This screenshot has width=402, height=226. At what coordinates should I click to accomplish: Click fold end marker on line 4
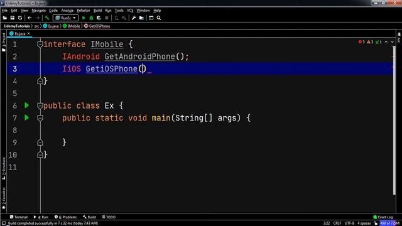pyautogui.click(x=40, y=81)
